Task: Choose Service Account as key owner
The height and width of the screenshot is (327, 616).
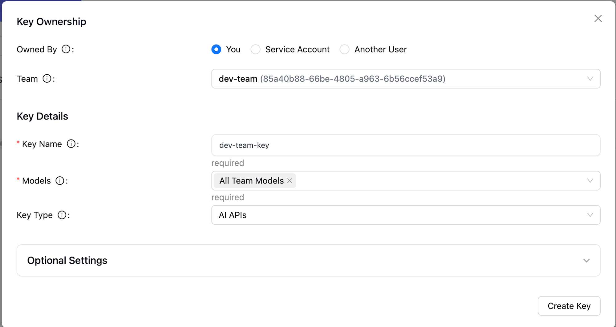Action: pos(255,49)
